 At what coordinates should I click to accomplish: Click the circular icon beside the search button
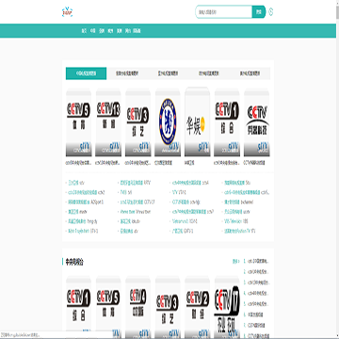point(271,12)
